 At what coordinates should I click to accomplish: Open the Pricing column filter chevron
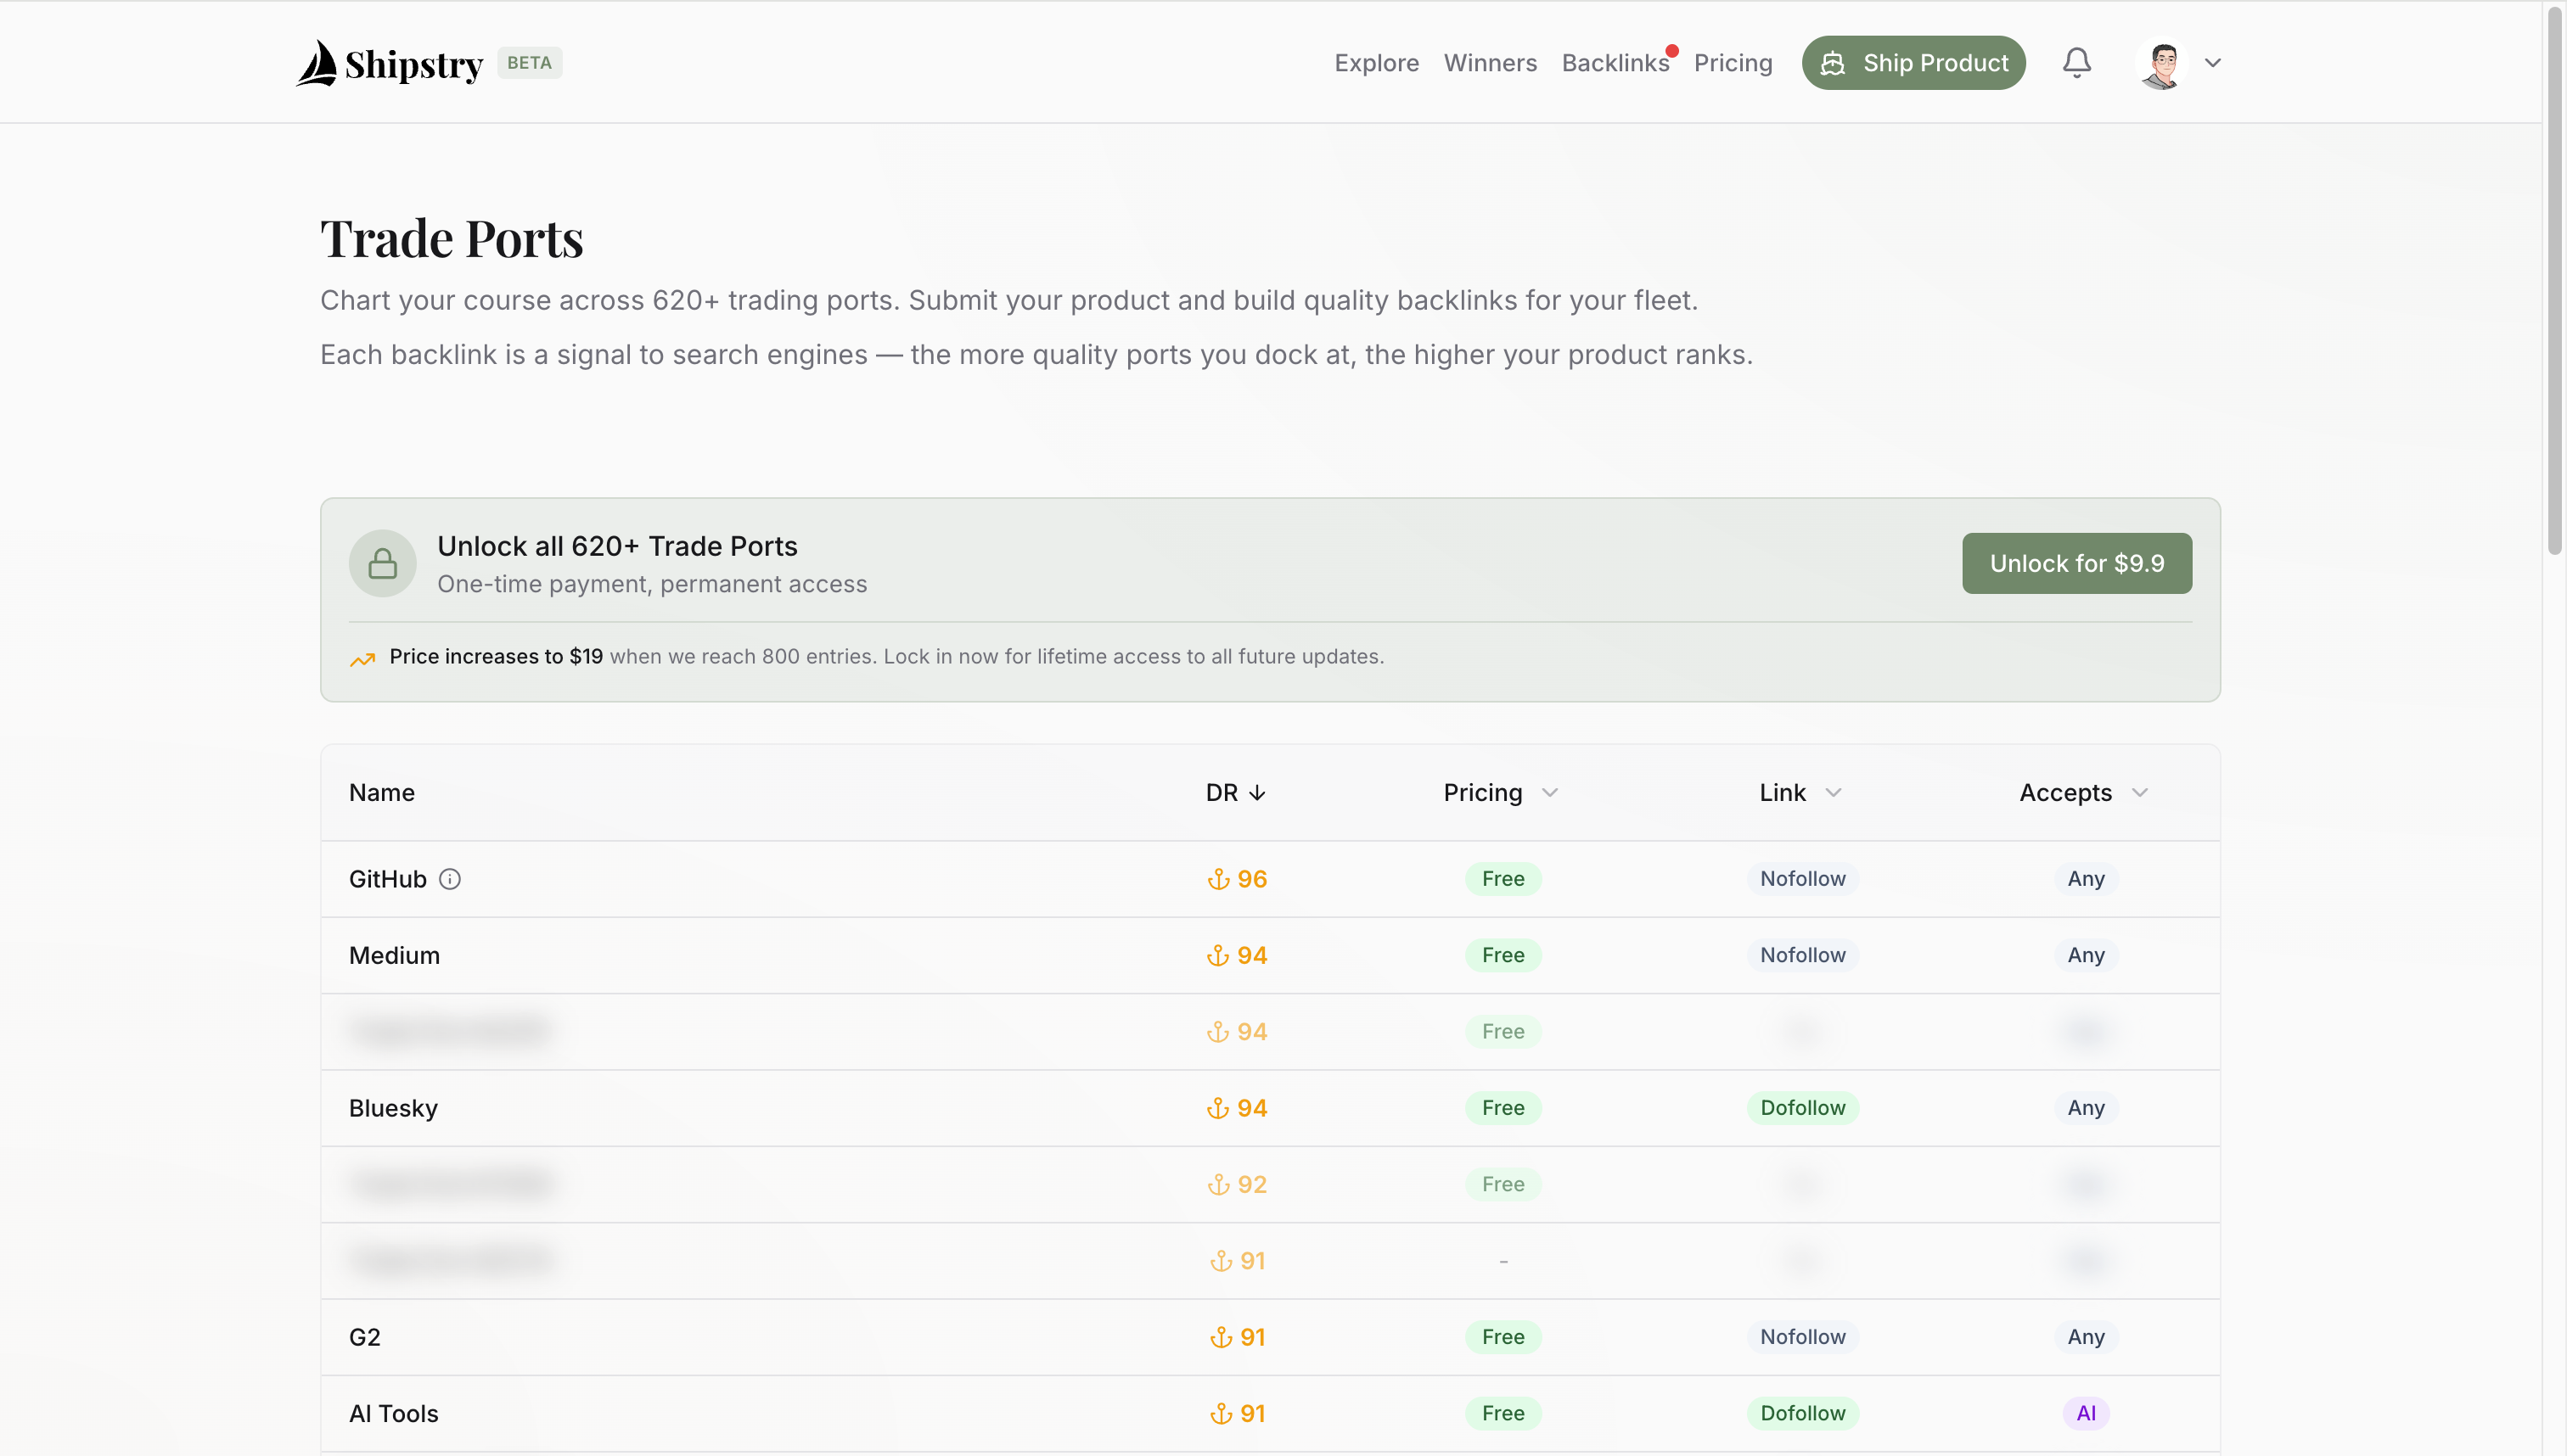tap(1547, 792)
